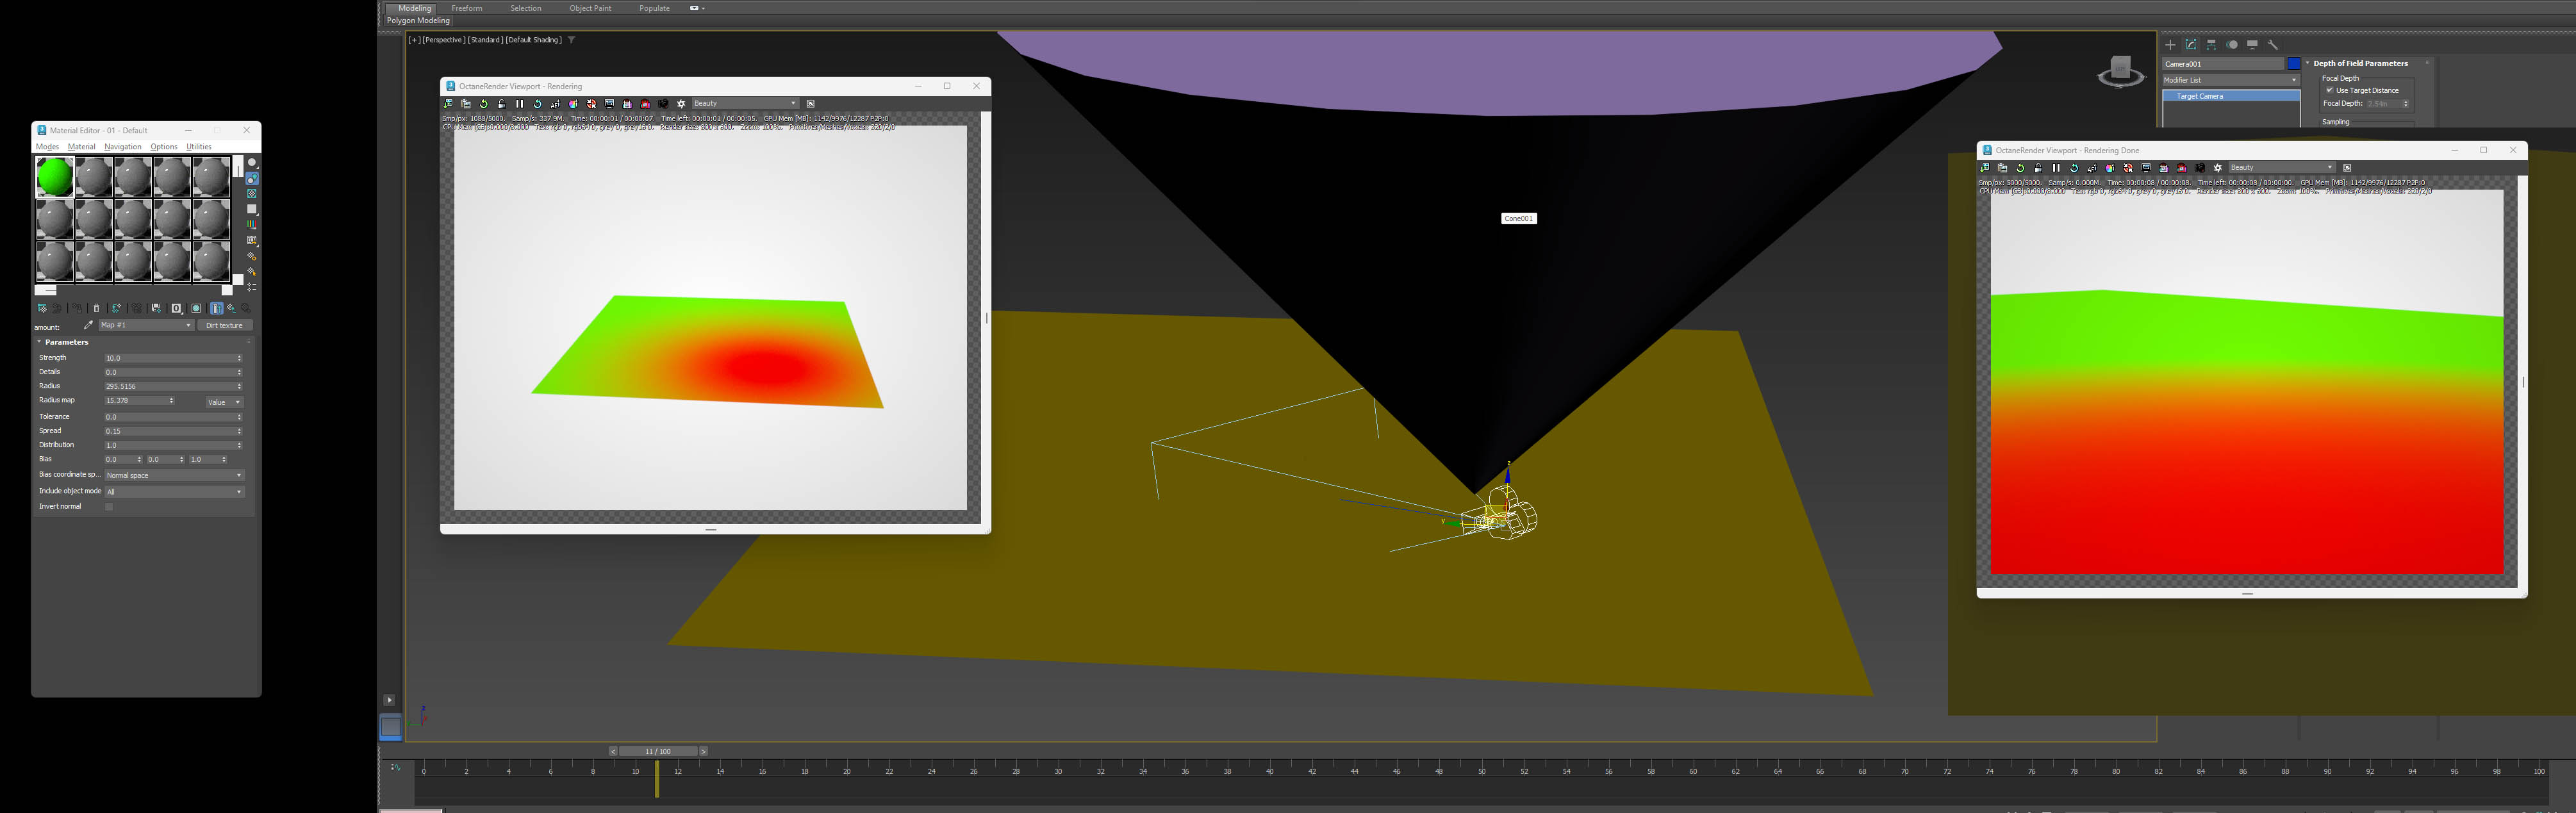
Task: Toggle the Invert normal checkbox
Action: coord(109,507)
